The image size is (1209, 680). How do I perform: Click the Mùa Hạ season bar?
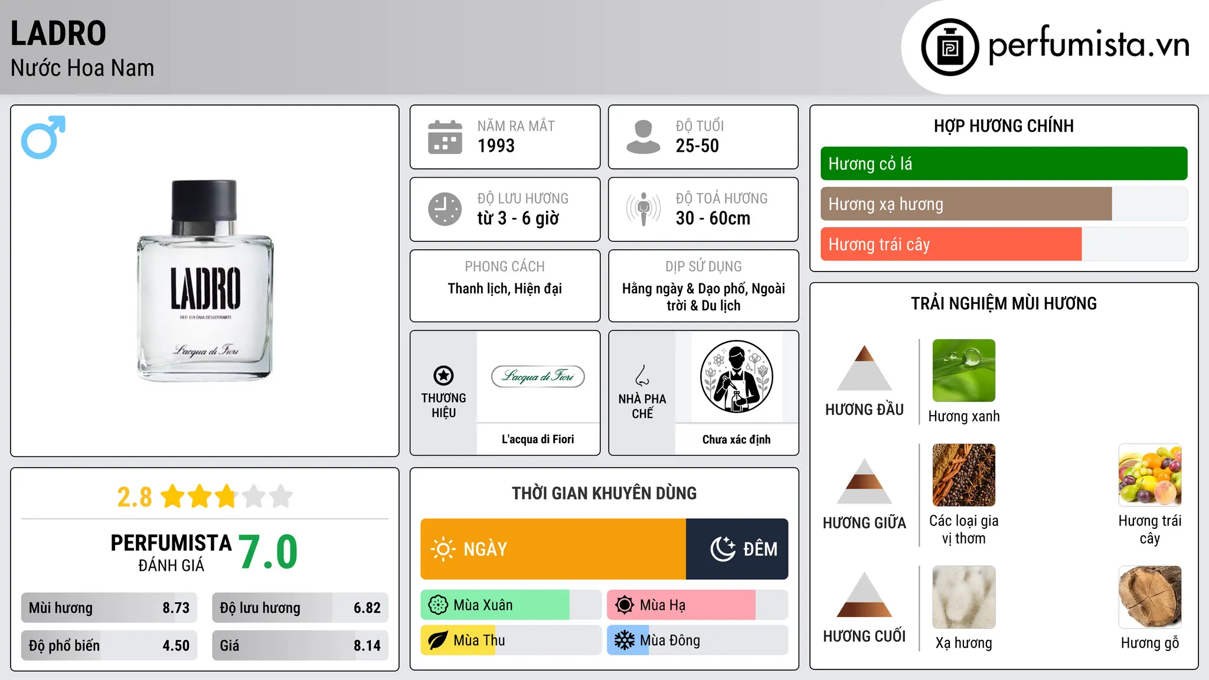(697, 605)
